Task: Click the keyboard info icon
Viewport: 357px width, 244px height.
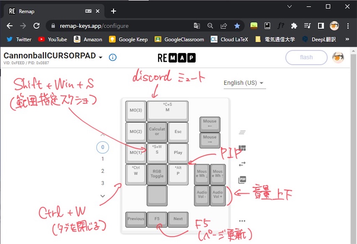Action: pyautogui.click(x=113, y=58)
